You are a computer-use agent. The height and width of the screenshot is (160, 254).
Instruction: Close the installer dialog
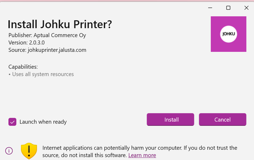(246, 8)
